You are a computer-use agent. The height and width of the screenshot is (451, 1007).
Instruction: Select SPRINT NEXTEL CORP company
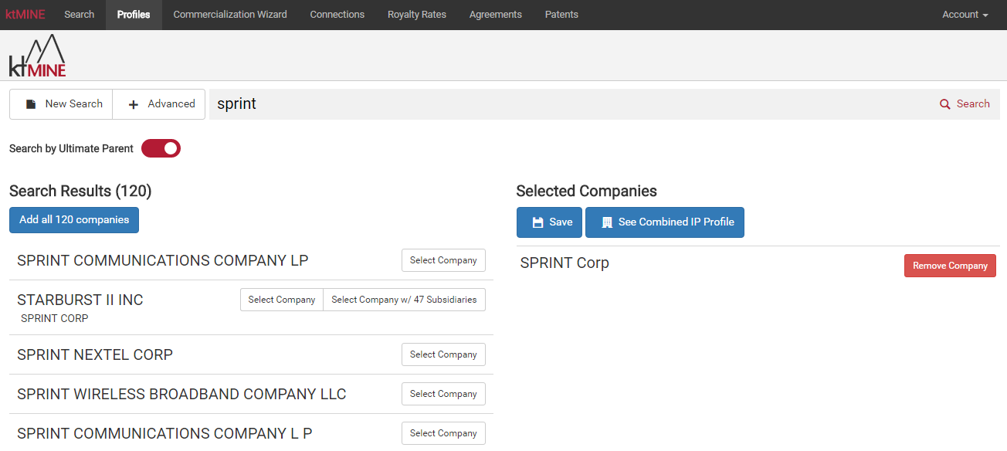click(443, 354)
